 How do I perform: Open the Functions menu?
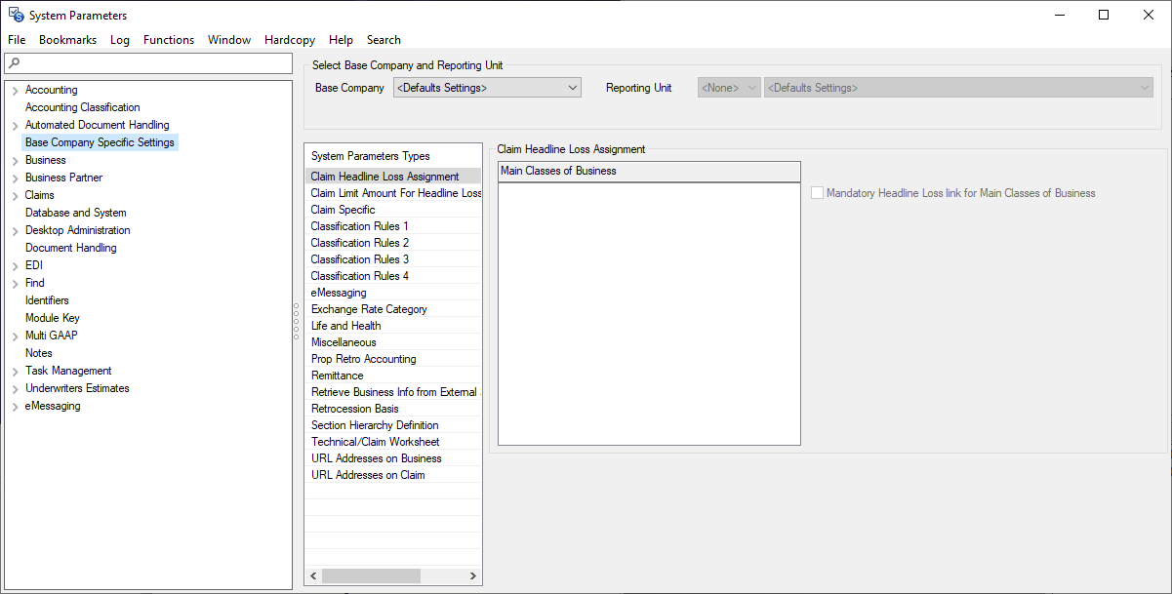(x=168, y=40)
